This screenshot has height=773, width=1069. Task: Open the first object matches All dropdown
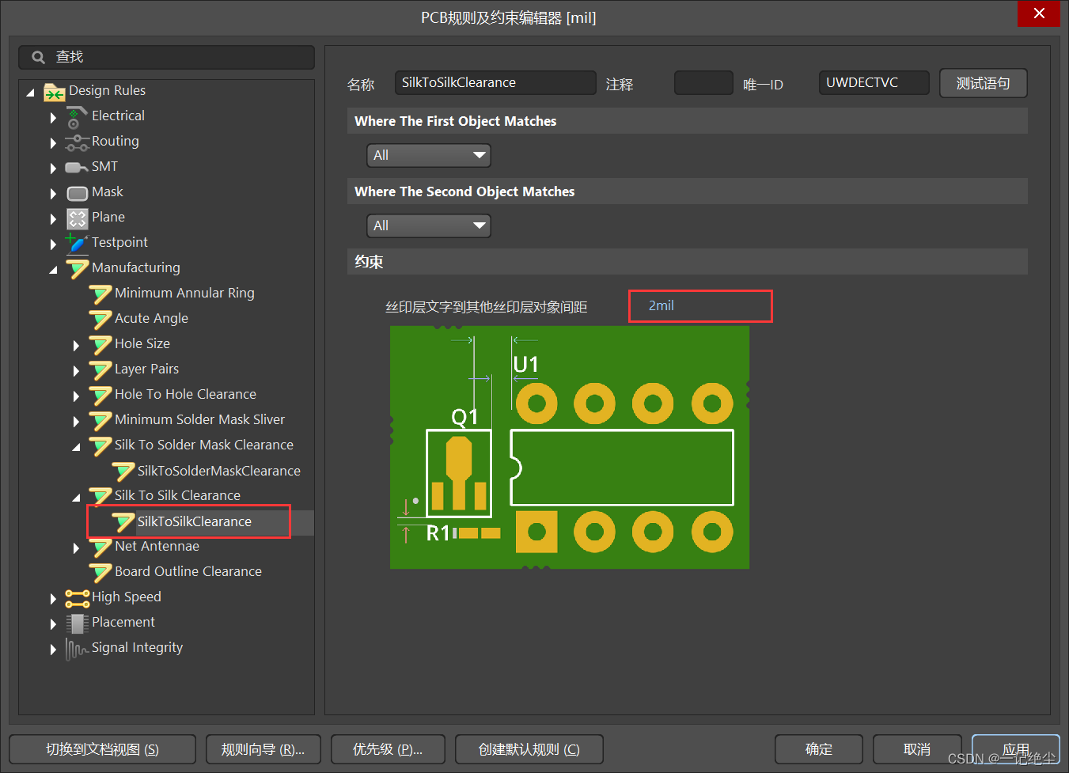429,155
